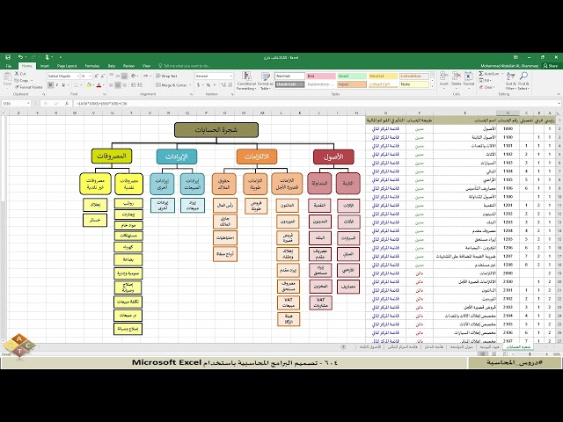Image resolution: width=563 pixels, height=422 pixels.
Task: Switch to the Formulas tab
Action: [x=92, y=66]
